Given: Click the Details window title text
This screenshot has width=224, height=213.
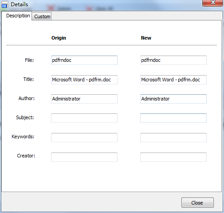Looking at the screenshot, I should (20, 4).
